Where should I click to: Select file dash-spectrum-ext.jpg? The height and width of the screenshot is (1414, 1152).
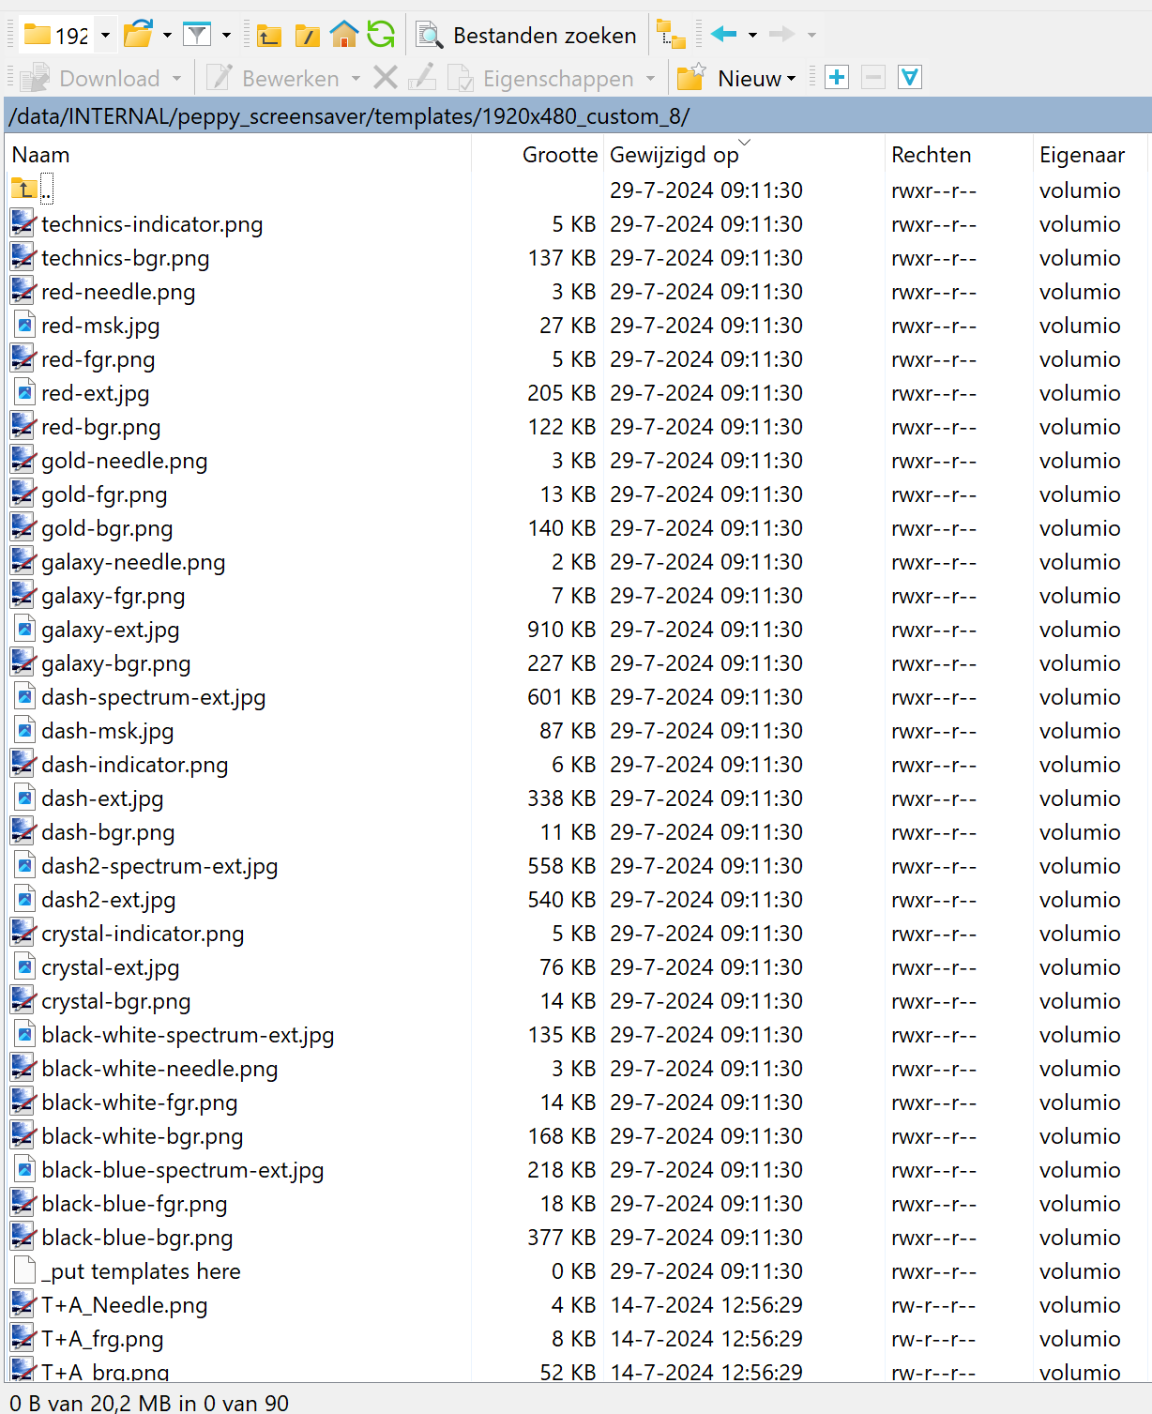coord(154,697)
